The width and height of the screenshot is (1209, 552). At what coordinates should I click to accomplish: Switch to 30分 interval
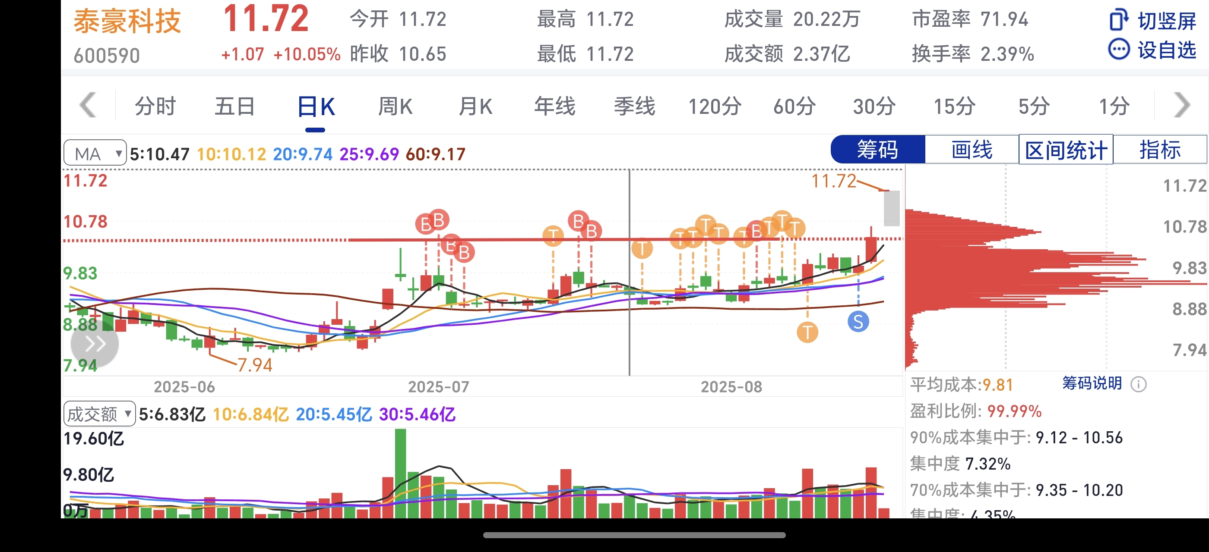tap(874, 106)
